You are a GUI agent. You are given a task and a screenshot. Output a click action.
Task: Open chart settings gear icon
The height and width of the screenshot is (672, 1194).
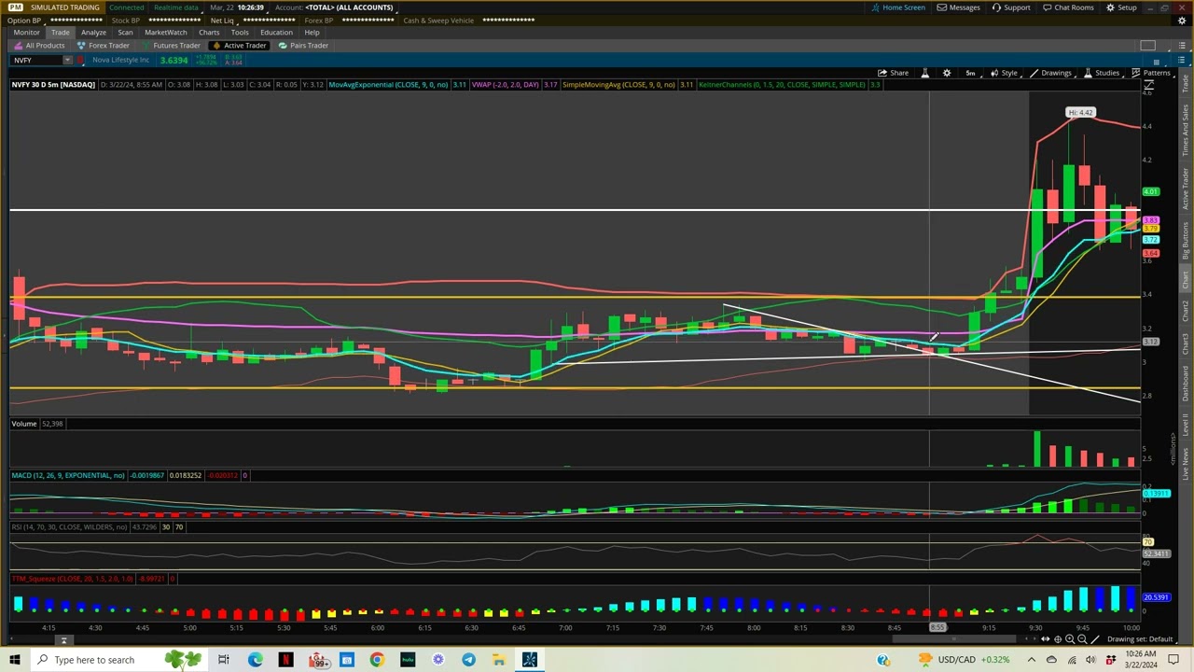coord(947,73)
